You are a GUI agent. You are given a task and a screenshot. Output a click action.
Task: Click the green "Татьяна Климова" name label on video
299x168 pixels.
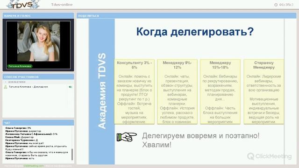tap(20, 66)
